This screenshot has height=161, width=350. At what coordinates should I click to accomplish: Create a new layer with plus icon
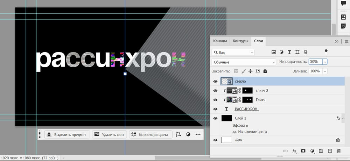[x=330, y=151]
